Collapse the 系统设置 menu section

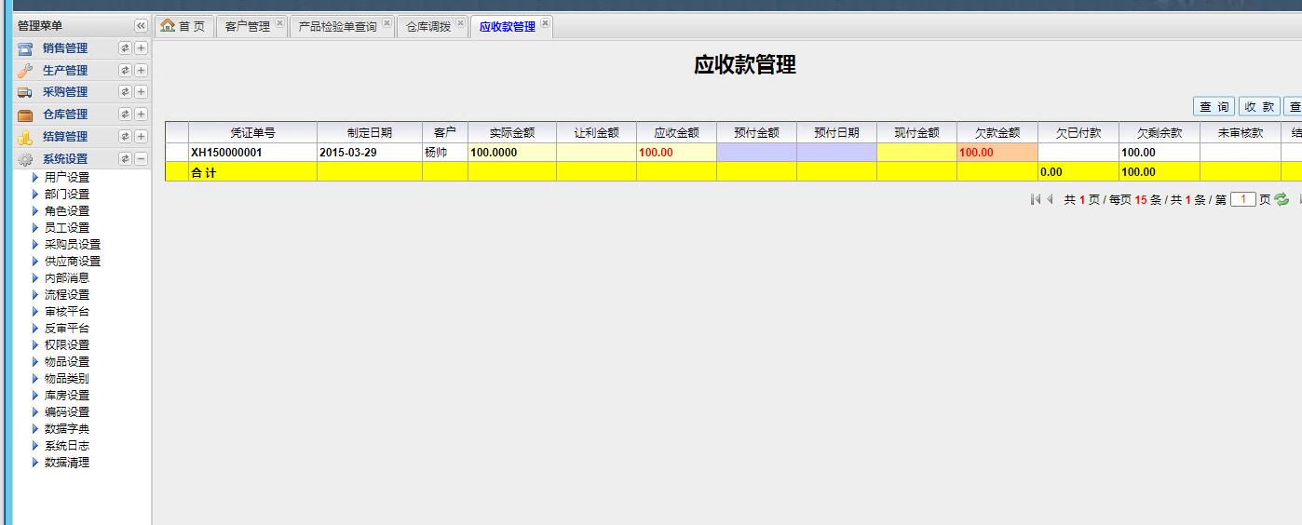tap(141, 159)
